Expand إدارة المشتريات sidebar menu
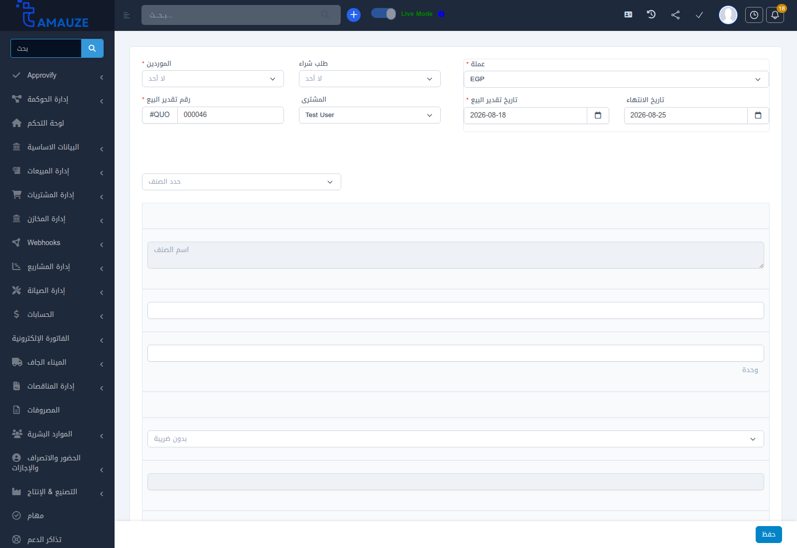 (57, 195)
